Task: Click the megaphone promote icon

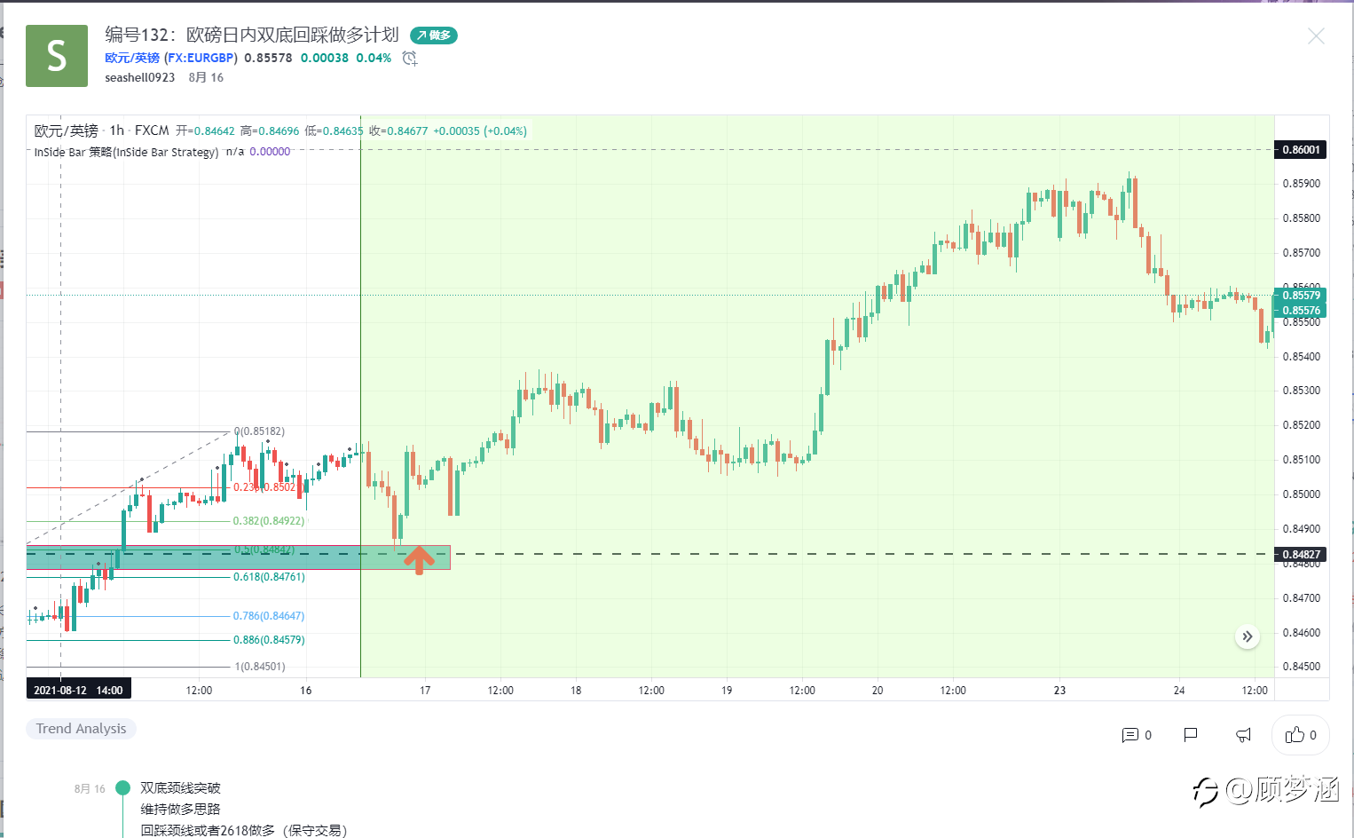Action: point(1244,735)
